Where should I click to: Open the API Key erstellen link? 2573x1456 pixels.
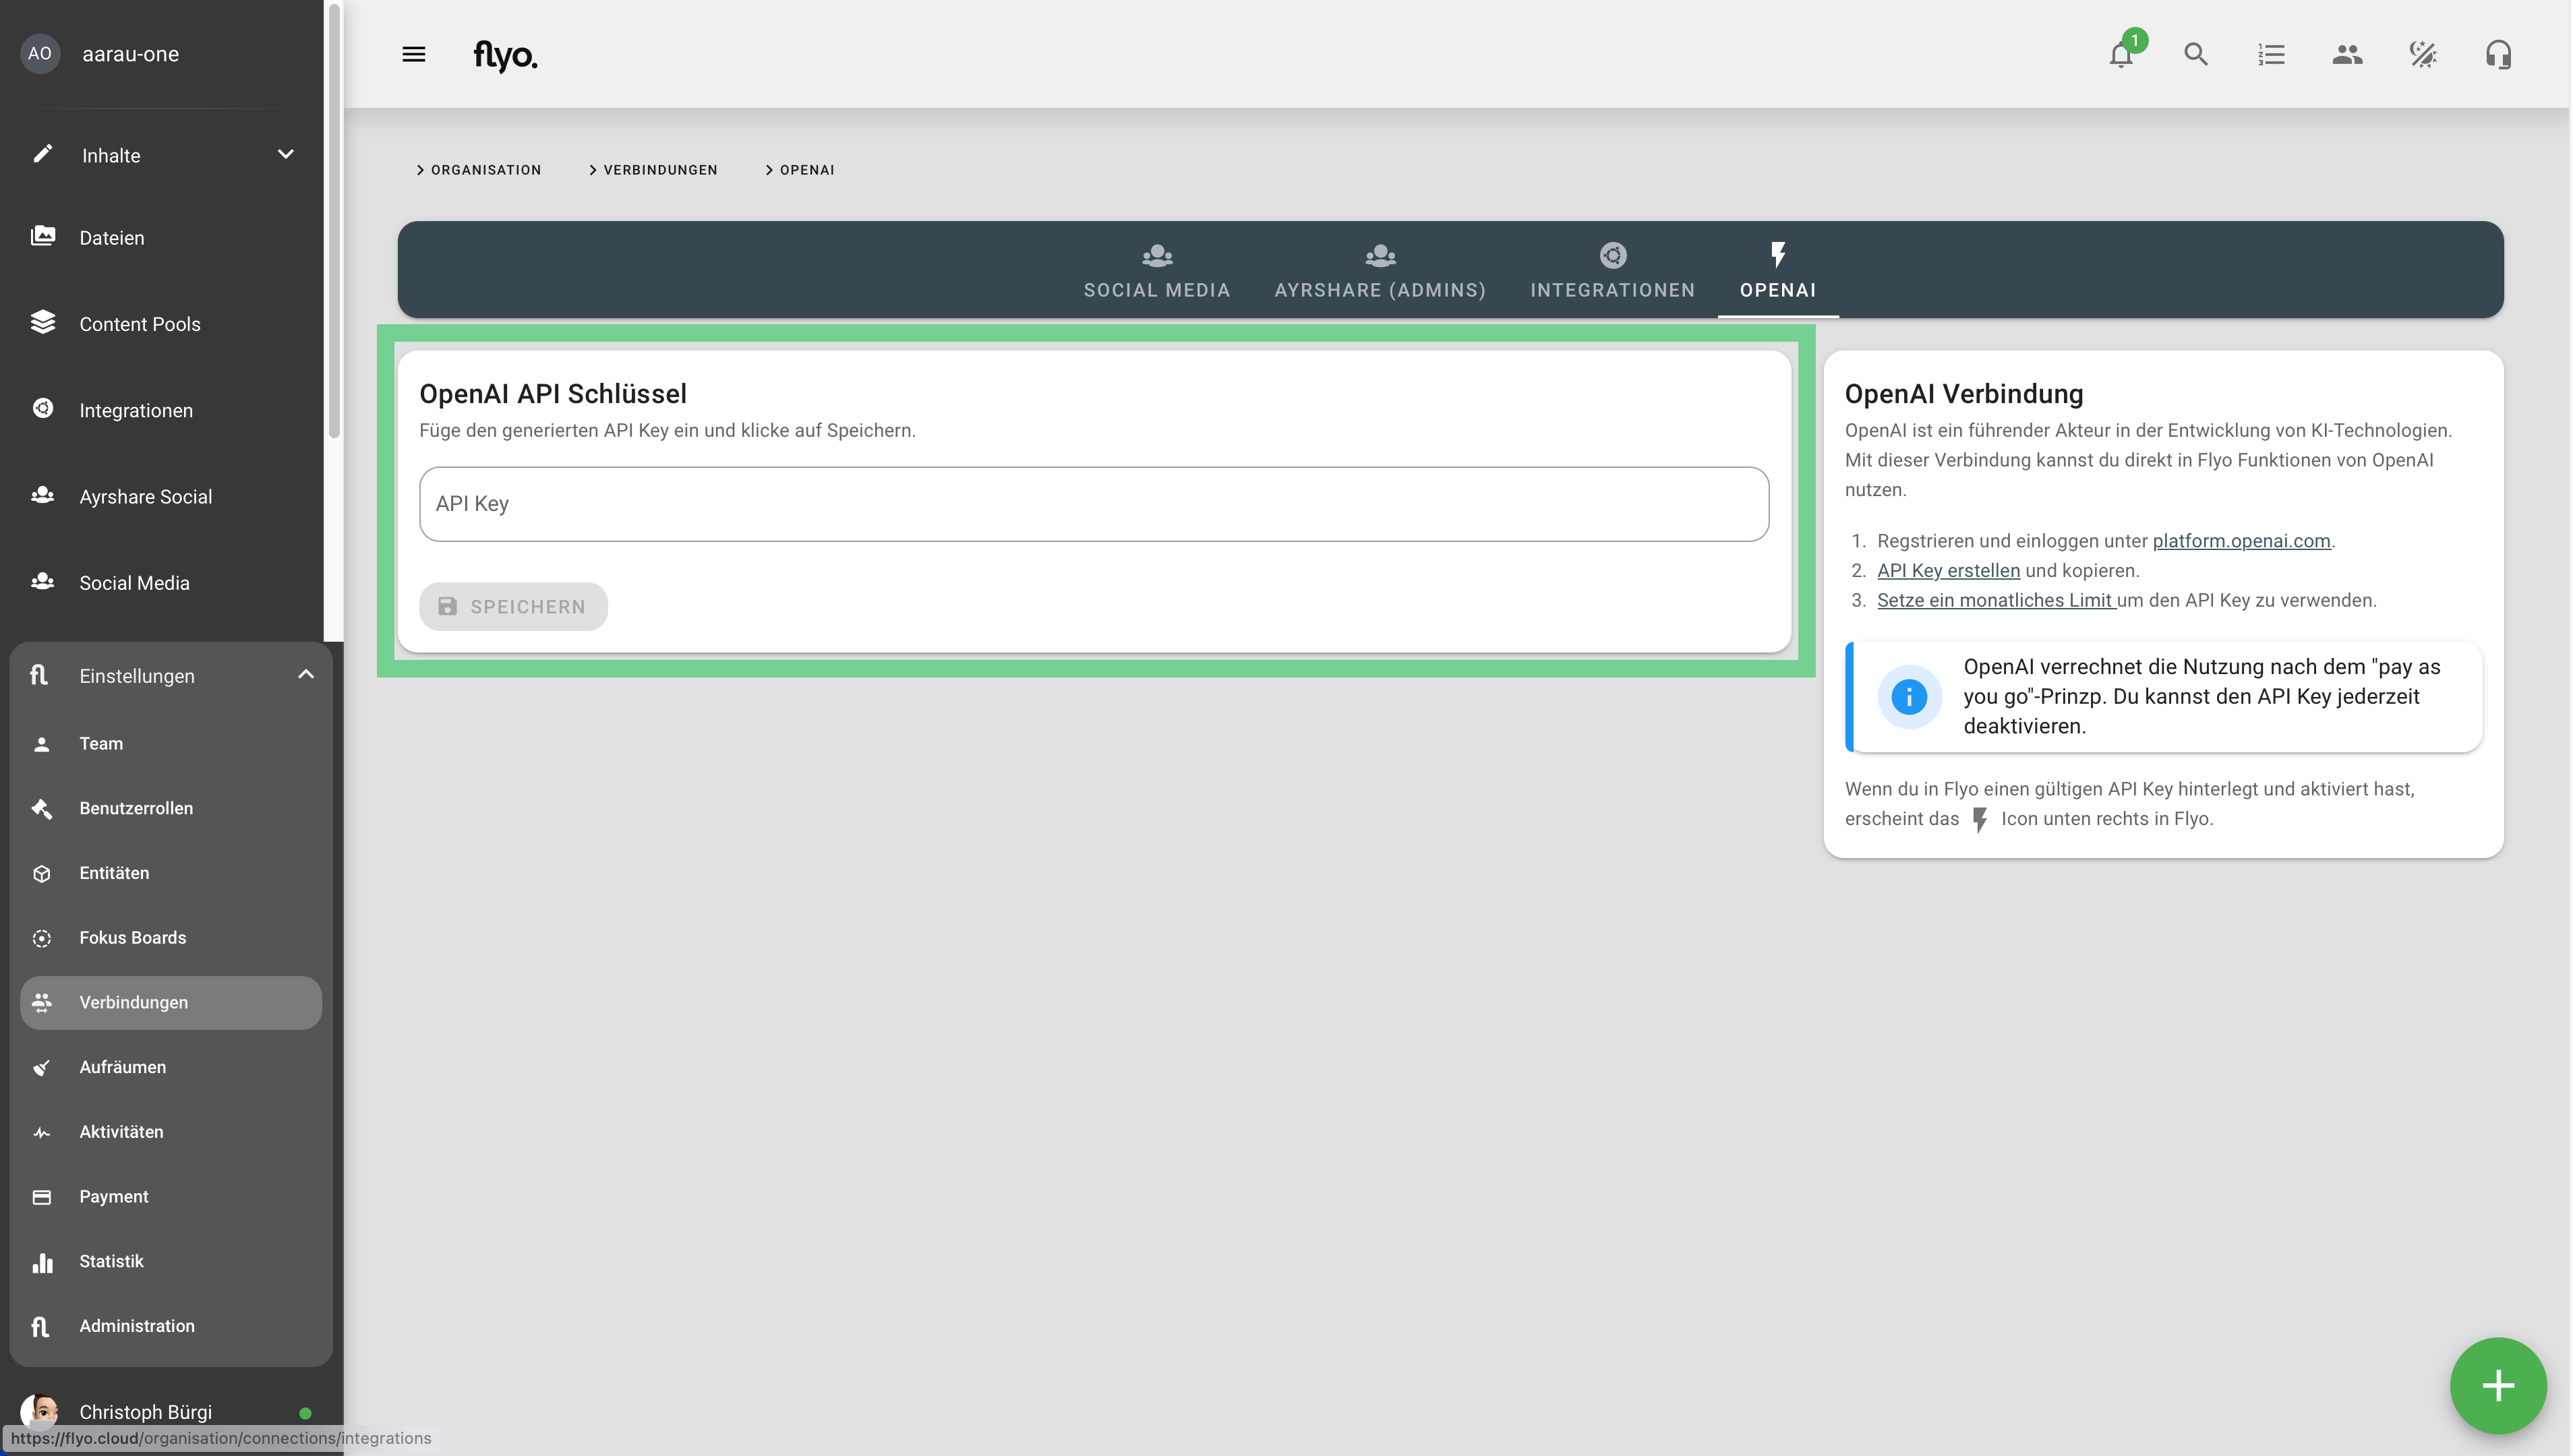coord(1948,571)
